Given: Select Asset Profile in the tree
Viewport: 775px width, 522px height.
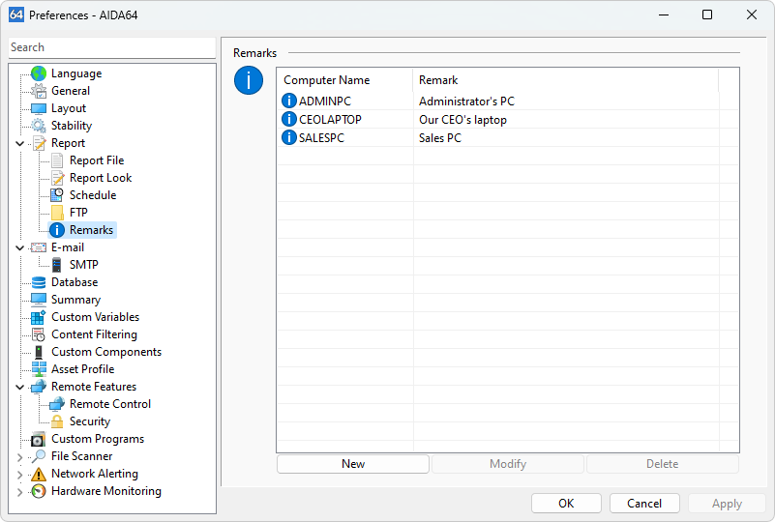Looking at the screenshot, I should 82,369.
